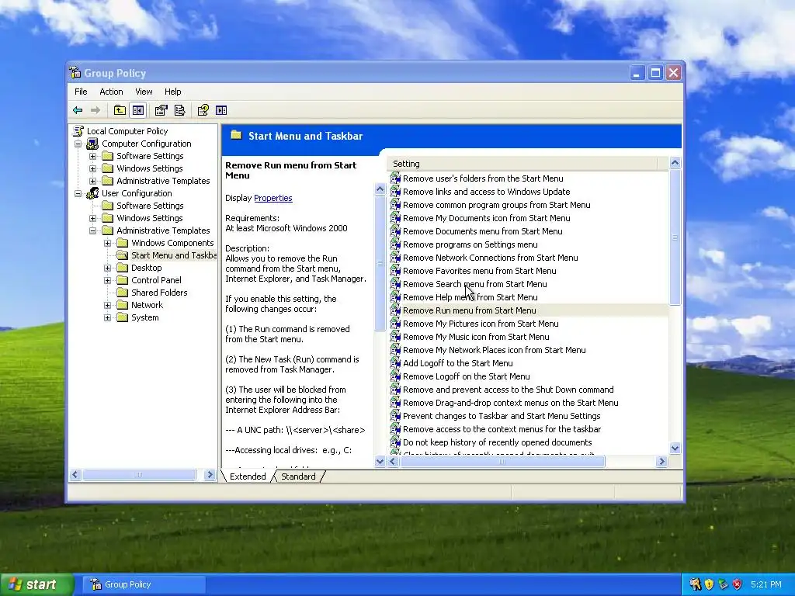Open the Properties link in description pane

point(273,198)
